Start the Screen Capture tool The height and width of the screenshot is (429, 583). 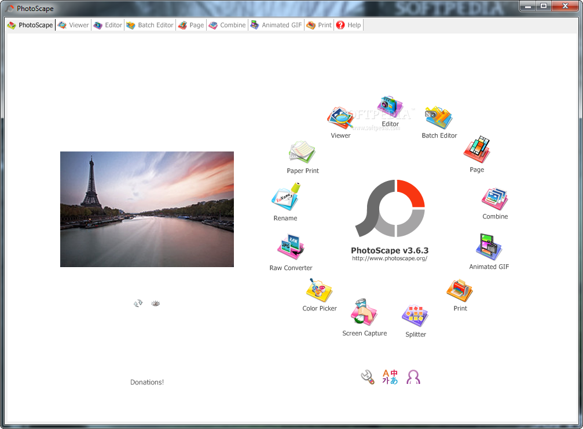coord(364,313)
